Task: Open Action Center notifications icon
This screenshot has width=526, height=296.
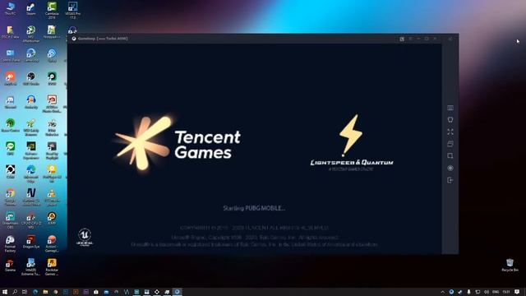Action: 517,292
